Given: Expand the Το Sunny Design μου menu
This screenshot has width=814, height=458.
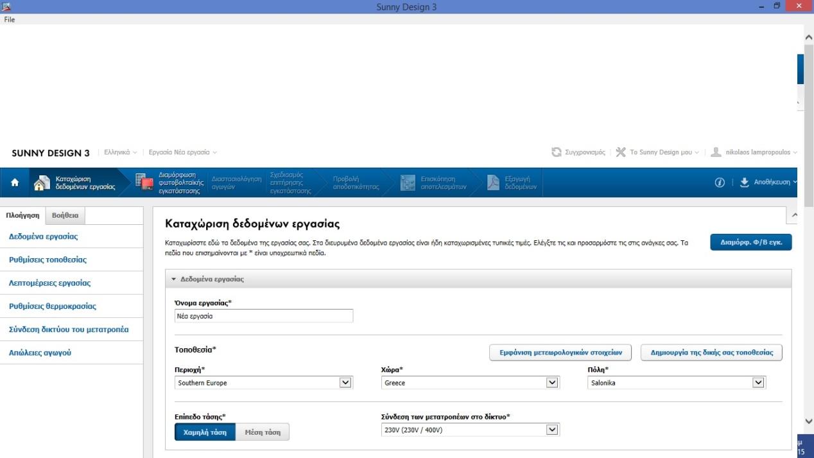Looking at the screenshot, I should [x=664, y=152].
